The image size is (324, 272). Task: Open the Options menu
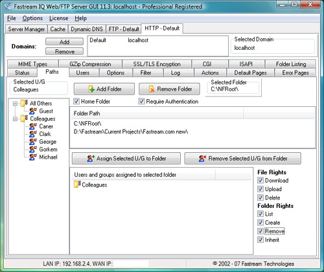[x=32, y=18]
